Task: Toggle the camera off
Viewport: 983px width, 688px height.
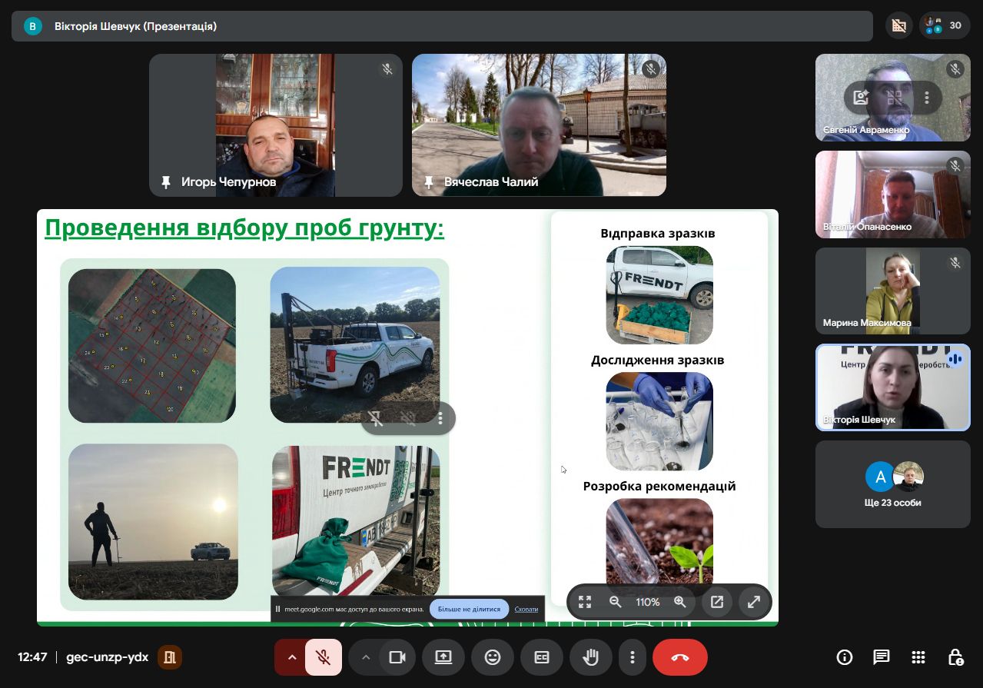Action: click(x=397, y=657)
